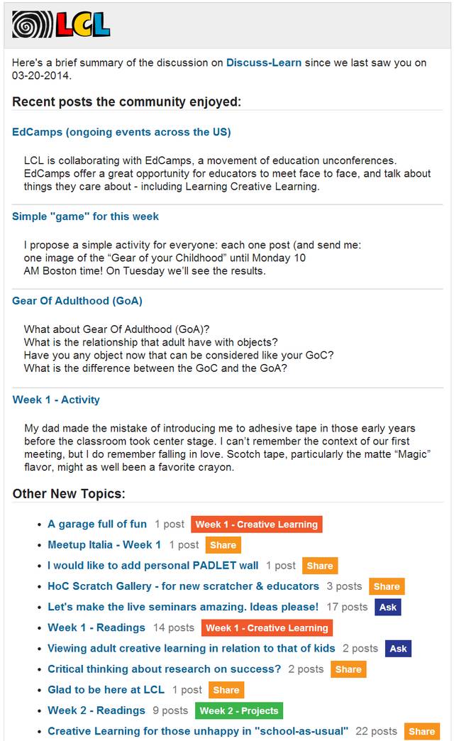Click the Ask tag beside live seminars topic
The height and width of the screenshot is (741, 454).
pyautogui.click(x=388, y=607)
